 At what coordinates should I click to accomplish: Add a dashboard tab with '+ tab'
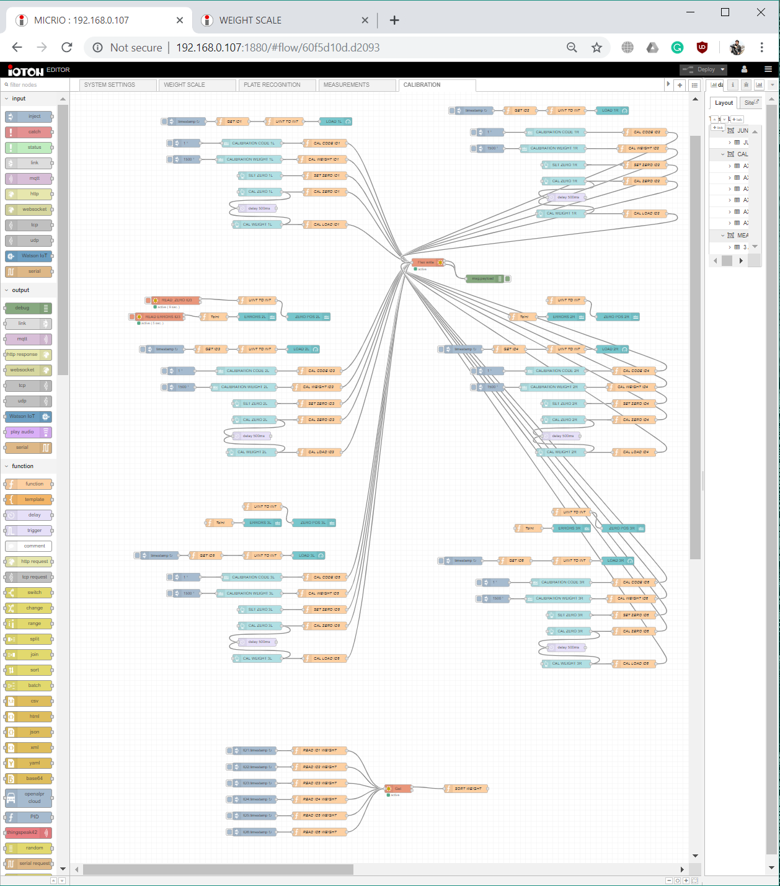click(x=737, y=120)
